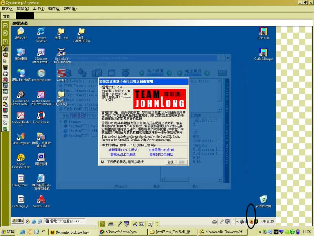This screenshot has width=314, height=236.
Task: Open the 工作(T) menu
Action: (38, 9)
